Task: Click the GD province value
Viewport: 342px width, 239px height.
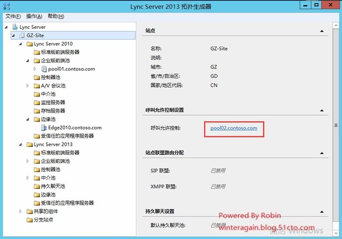Action: [214, 76]
